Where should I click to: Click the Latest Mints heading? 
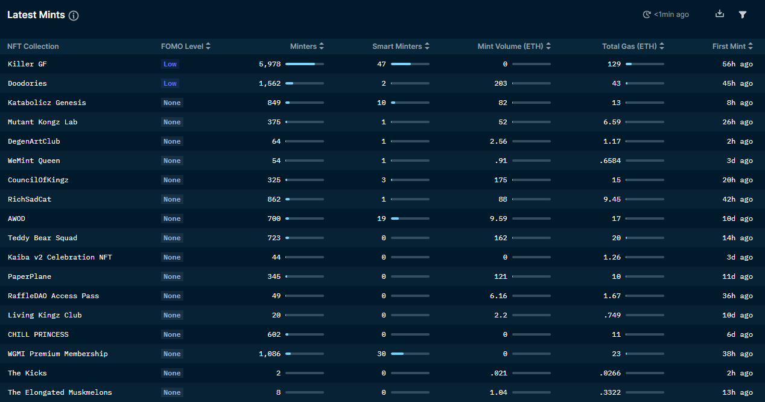(x=36, y=15)
